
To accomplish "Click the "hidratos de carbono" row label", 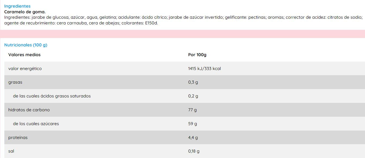I will tap(29, 110).
